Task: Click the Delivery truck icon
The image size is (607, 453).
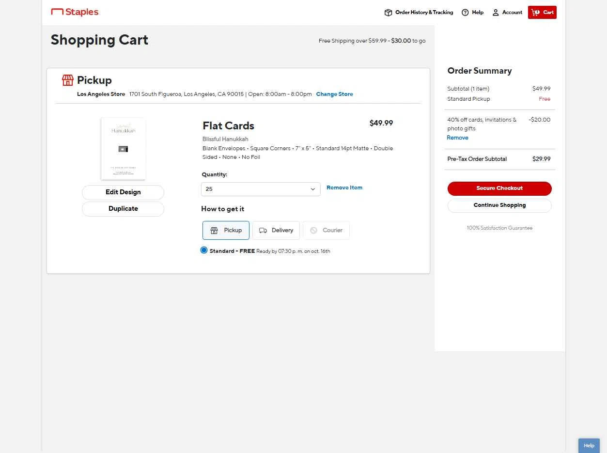Action: click(263, 231)
